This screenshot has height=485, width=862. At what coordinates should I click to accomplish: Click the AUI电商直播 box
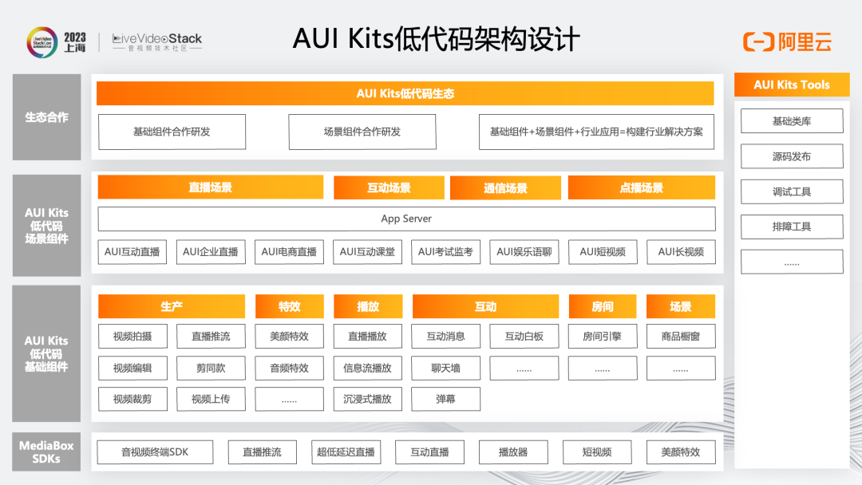point(289,252)
